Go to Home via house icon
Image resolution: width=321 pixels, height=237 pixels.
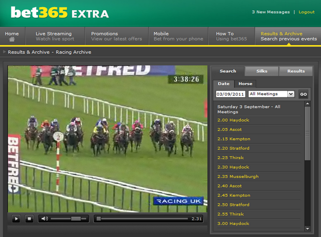[12, 39]
